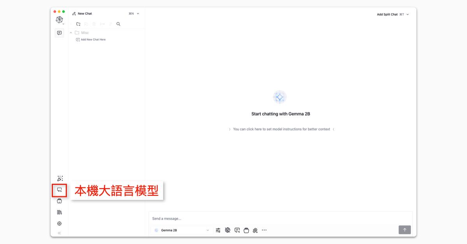This screenshot has height=244, width=467.
Task: Collapse the sidebar with double chevron
Action: [59, 233]
